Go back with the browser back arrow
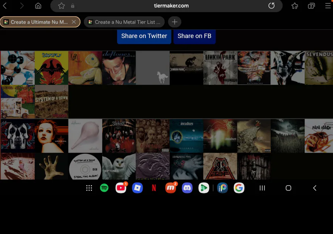 coord(5,6)
